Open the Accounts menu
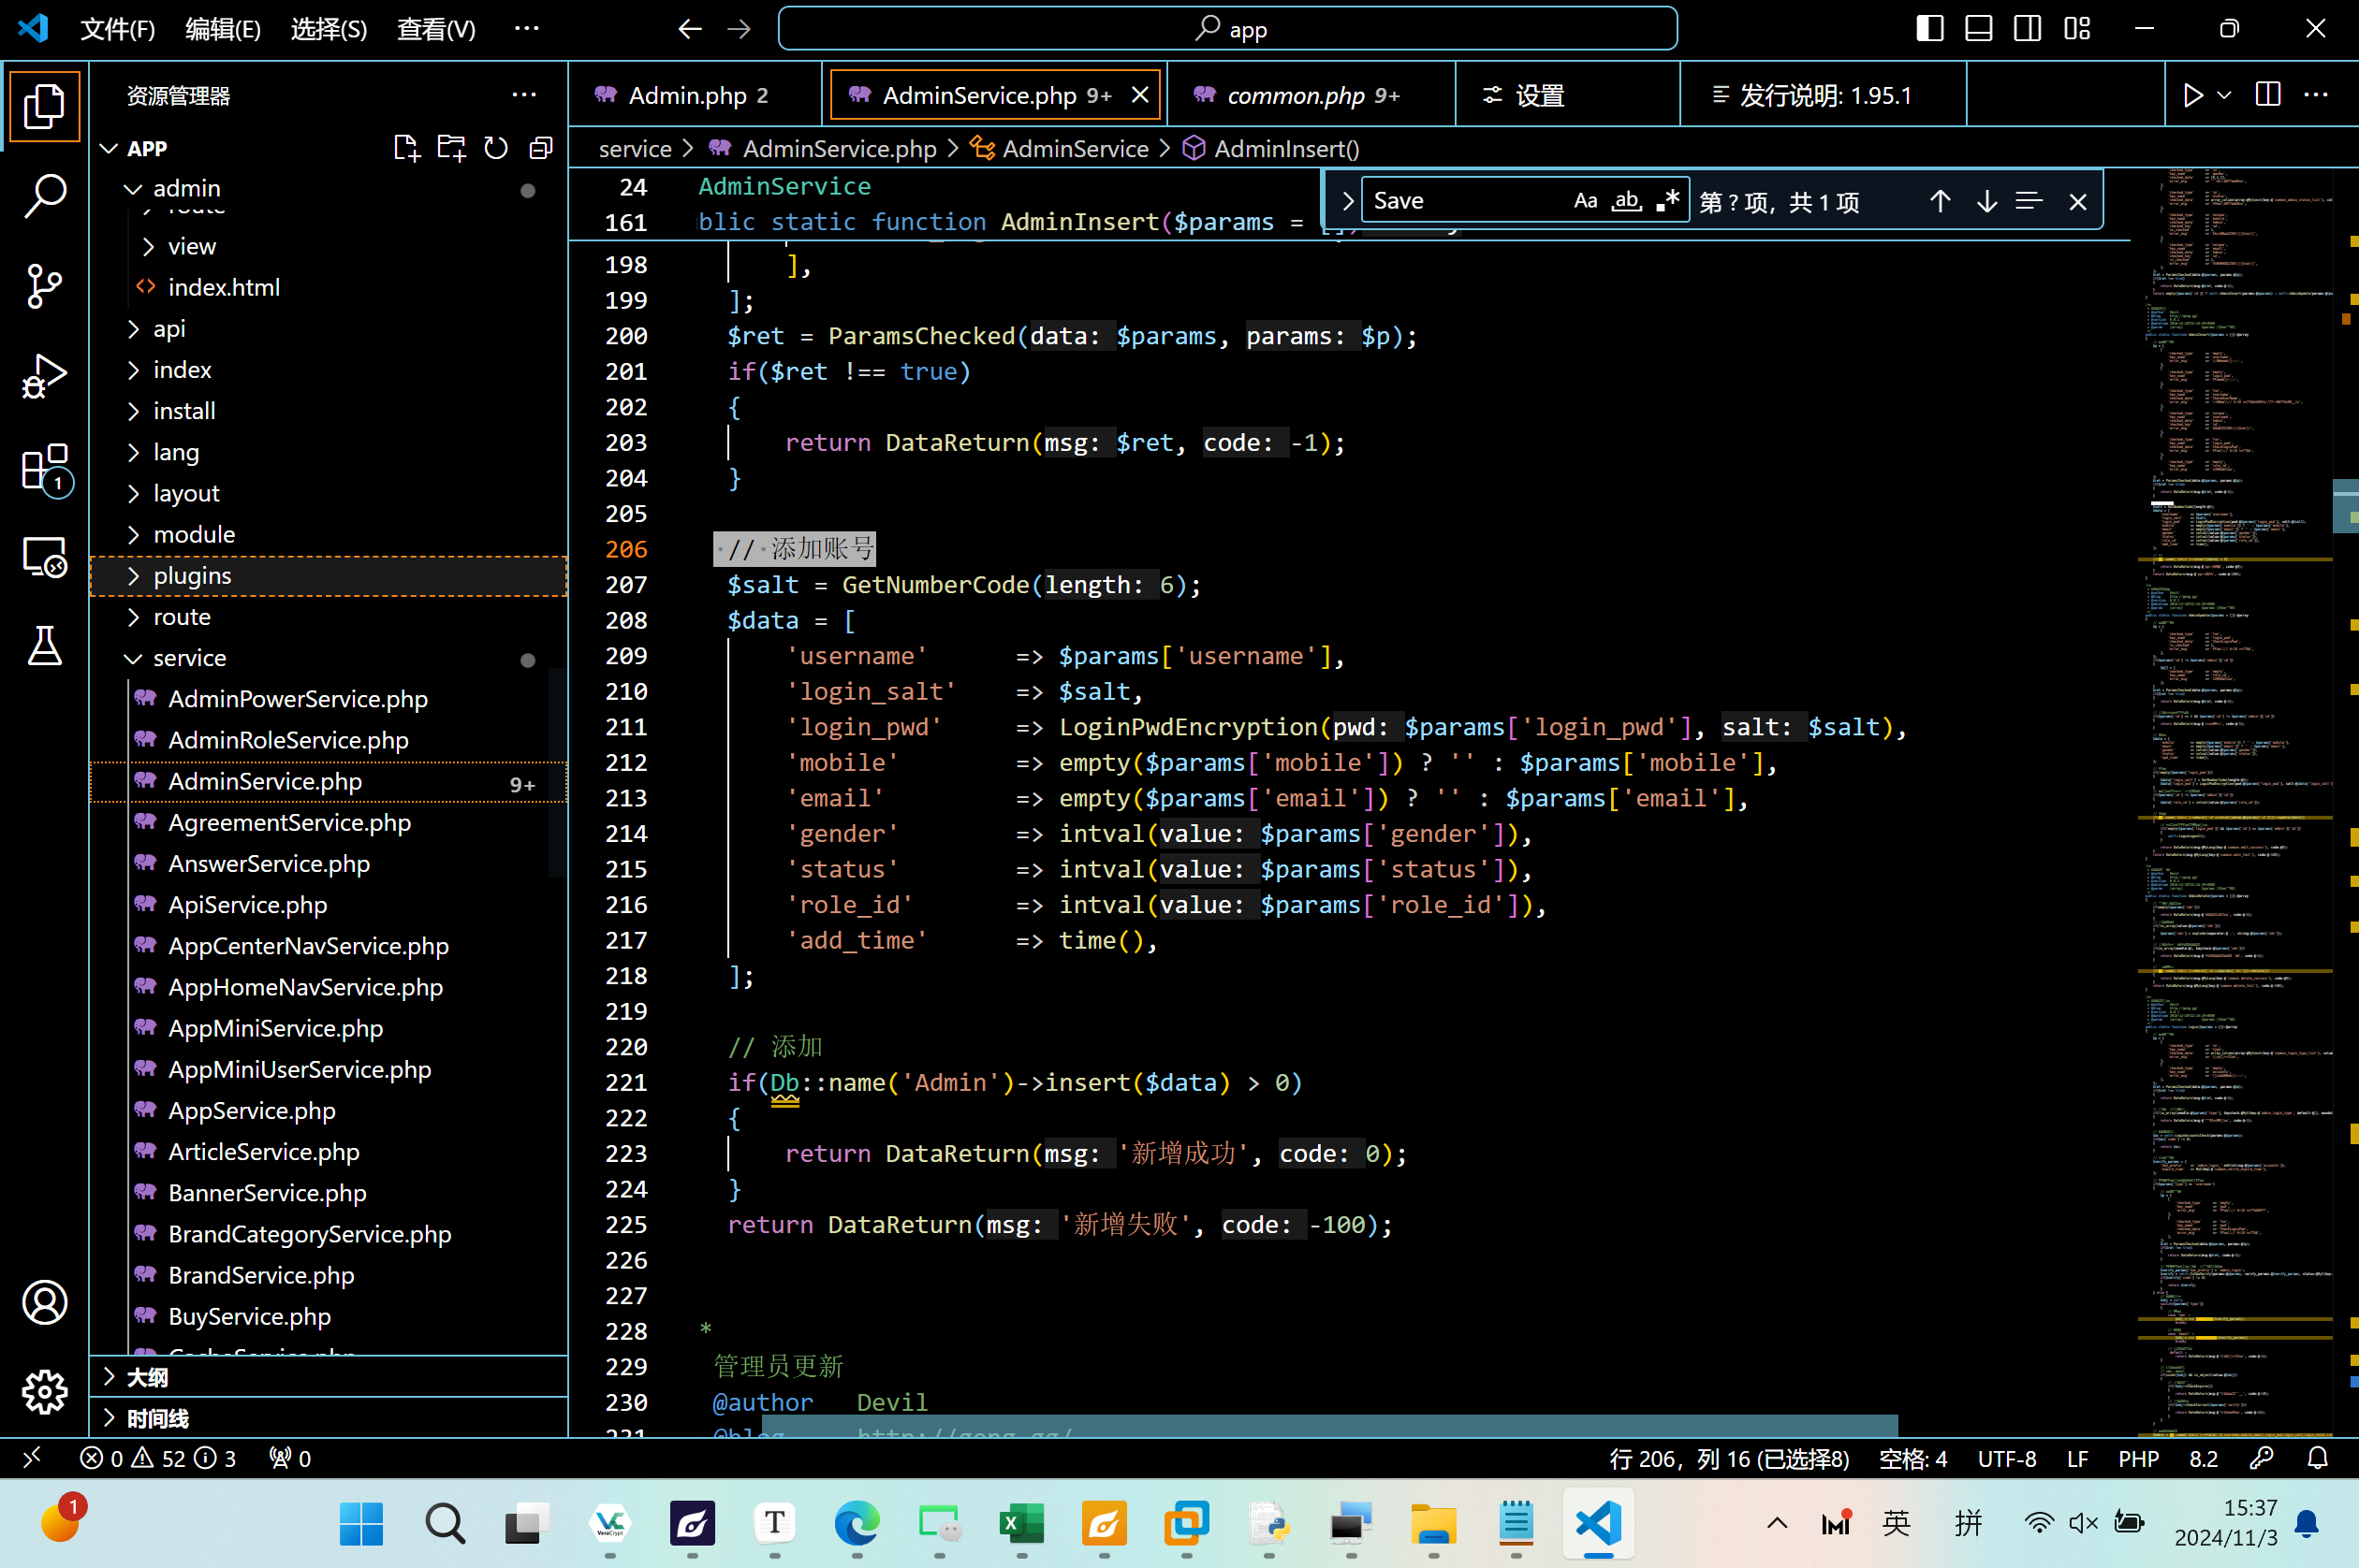Image resolution: width=2359 pixels, height=1568 pixels. 44,1302
